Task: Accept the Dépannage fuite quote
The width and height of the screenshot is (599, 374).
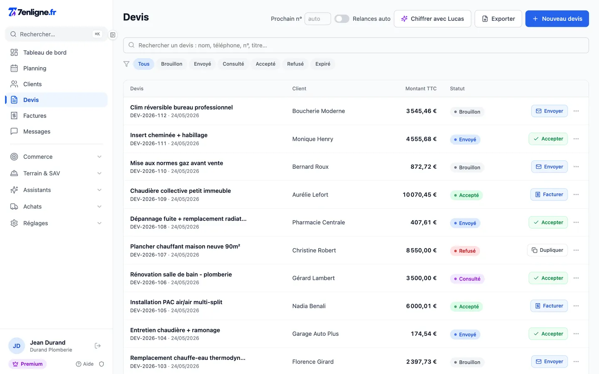Action: 548,222
